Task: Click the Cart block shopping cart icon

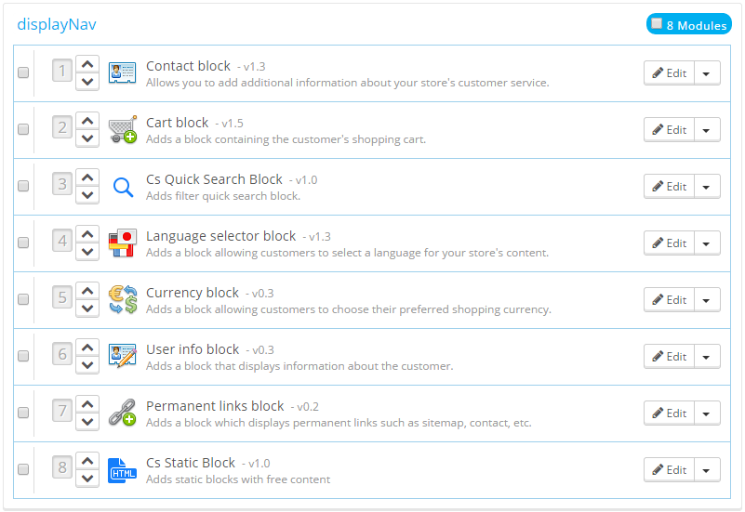Action: (122, 130)
